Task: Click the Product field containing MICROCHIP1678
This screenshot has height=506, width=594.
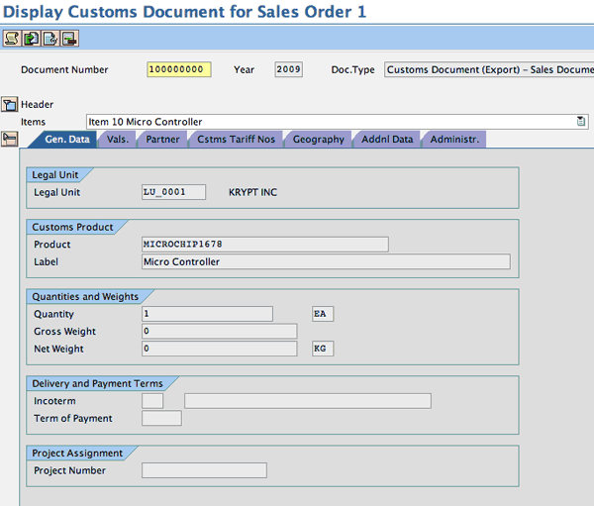Action: pyautogui.click(x=265, y=245)
